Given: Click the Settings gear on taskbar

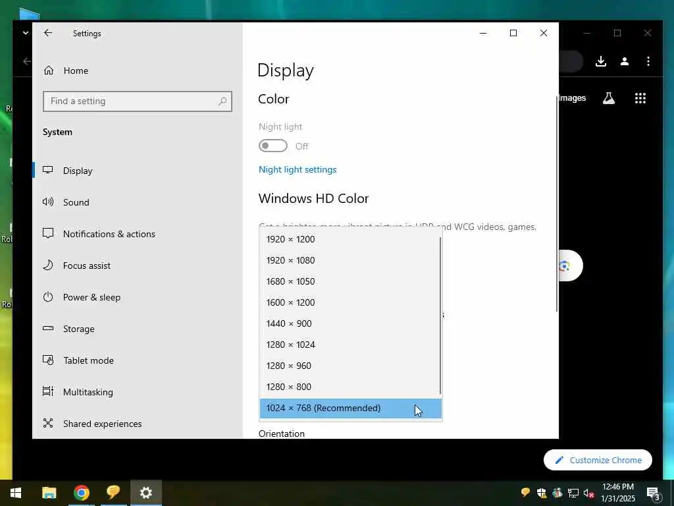Looking at the screenshot, I should tap(146, 493).
